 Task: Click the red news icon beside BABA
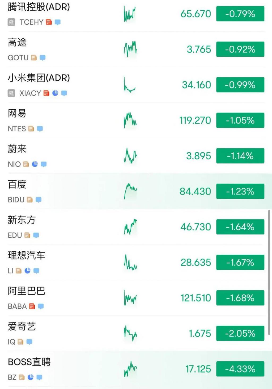coord(32,306)
